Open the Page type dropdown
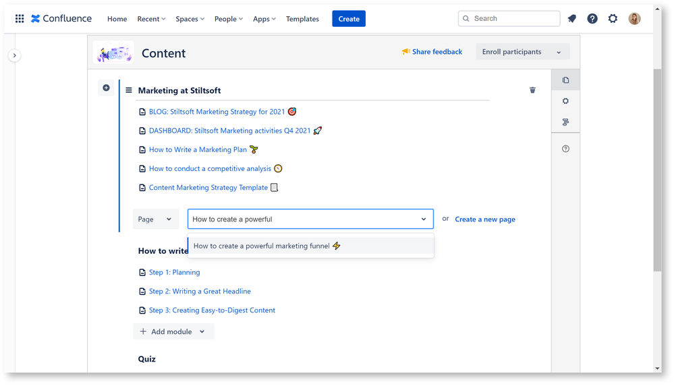The image size is (674, 385). 156,219
